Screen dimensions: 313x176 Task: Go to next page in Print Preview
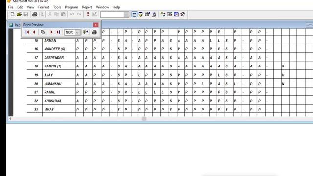tap(51, 32)
